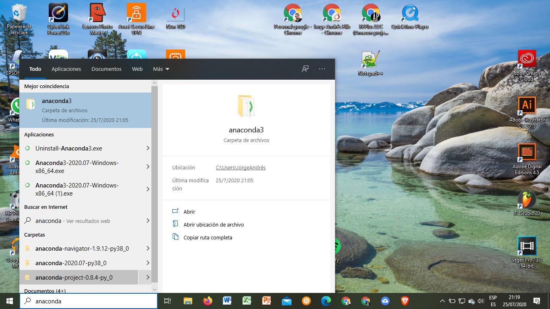Open notification center icon
The height and width of the screenshot is (309, 550).
tap(536, 301)
